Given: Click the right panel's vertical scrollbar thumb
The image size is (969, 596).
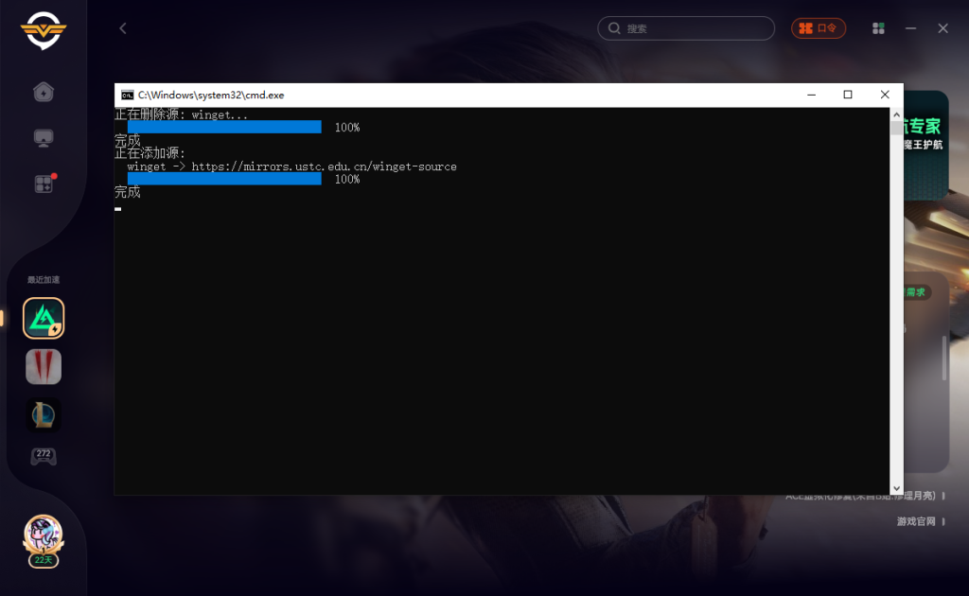Looking at the screenshot, I should click(943, 358).
